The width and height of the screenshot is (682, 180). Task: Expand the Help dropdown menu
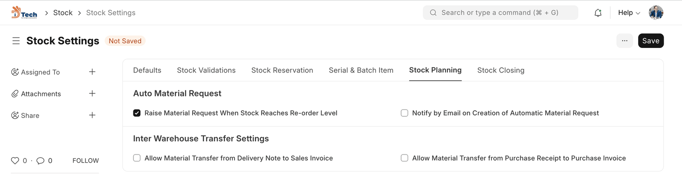point(629,13)
